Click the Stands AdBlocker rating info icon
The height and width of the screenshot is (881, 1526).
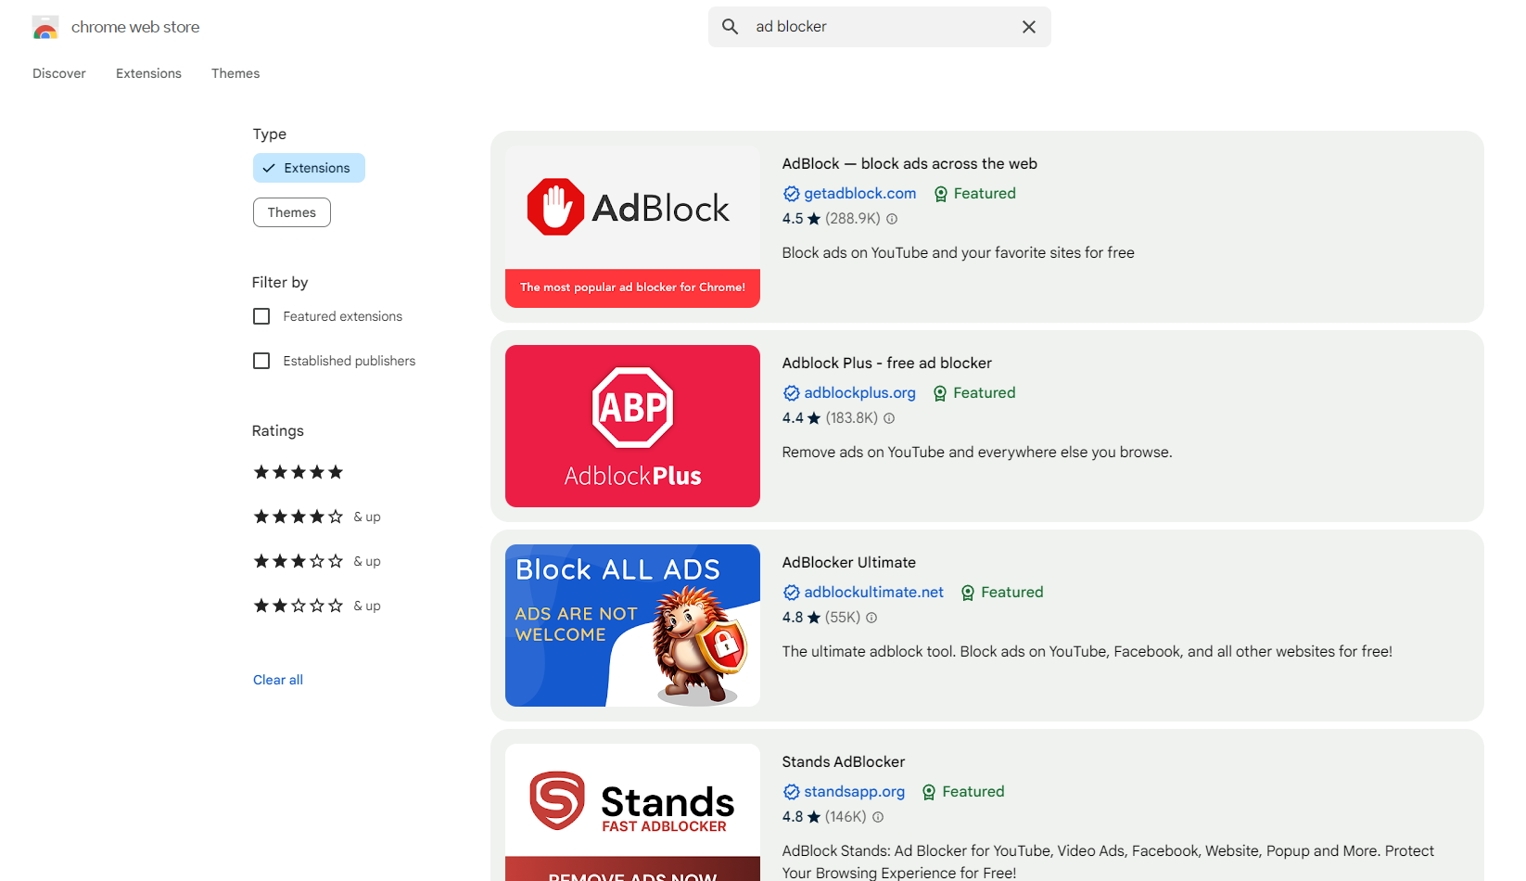pyautogui.click(x=878, y=817)
